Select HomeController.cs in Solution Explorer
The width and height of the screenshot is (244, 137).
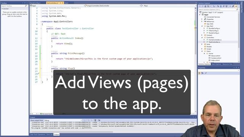(215, 40)
